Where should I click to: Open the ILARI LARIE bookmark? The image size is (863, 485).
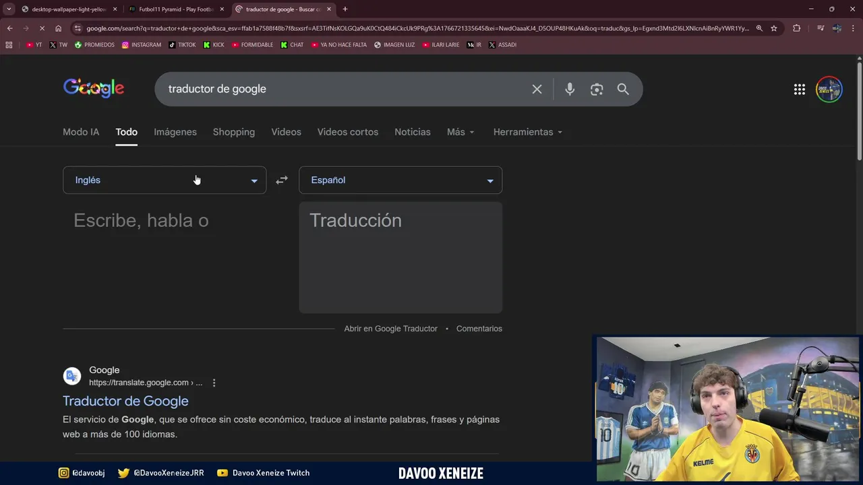tap(441, 44)
